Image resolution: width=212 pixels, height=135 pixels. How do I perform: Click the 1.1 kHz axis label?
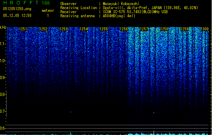(3, 44)
